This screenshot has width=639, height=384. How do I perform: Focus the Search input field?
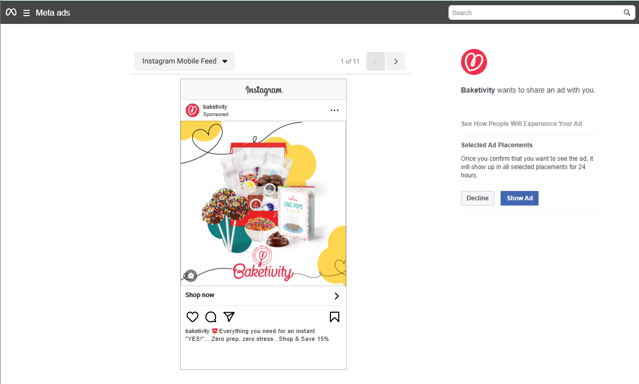pos(536,12)
